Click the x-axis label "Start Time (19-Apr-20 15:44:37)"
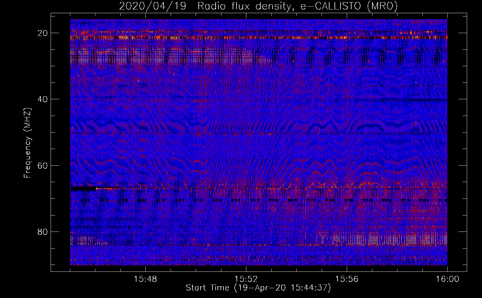 (x=258, y=288)
